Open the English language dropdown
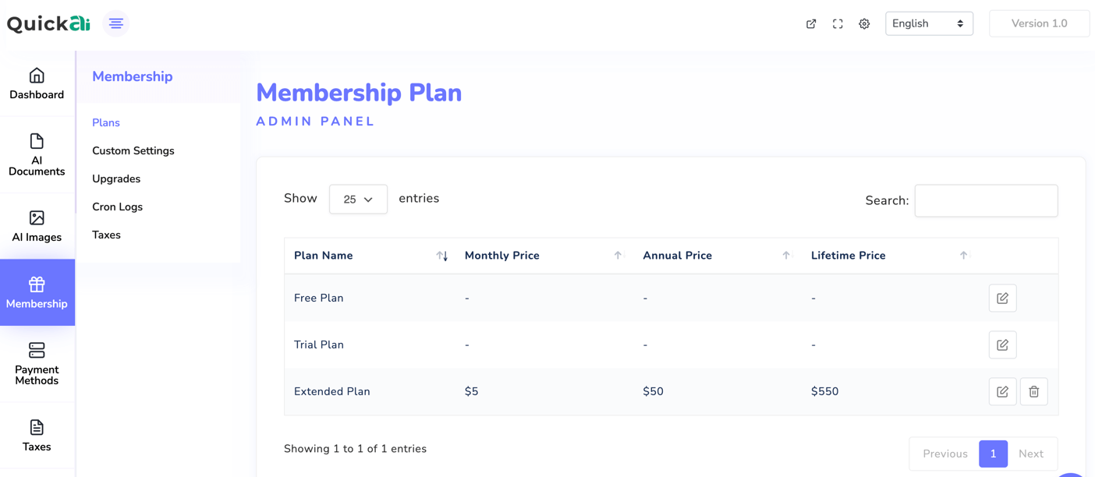 (928, 23)
